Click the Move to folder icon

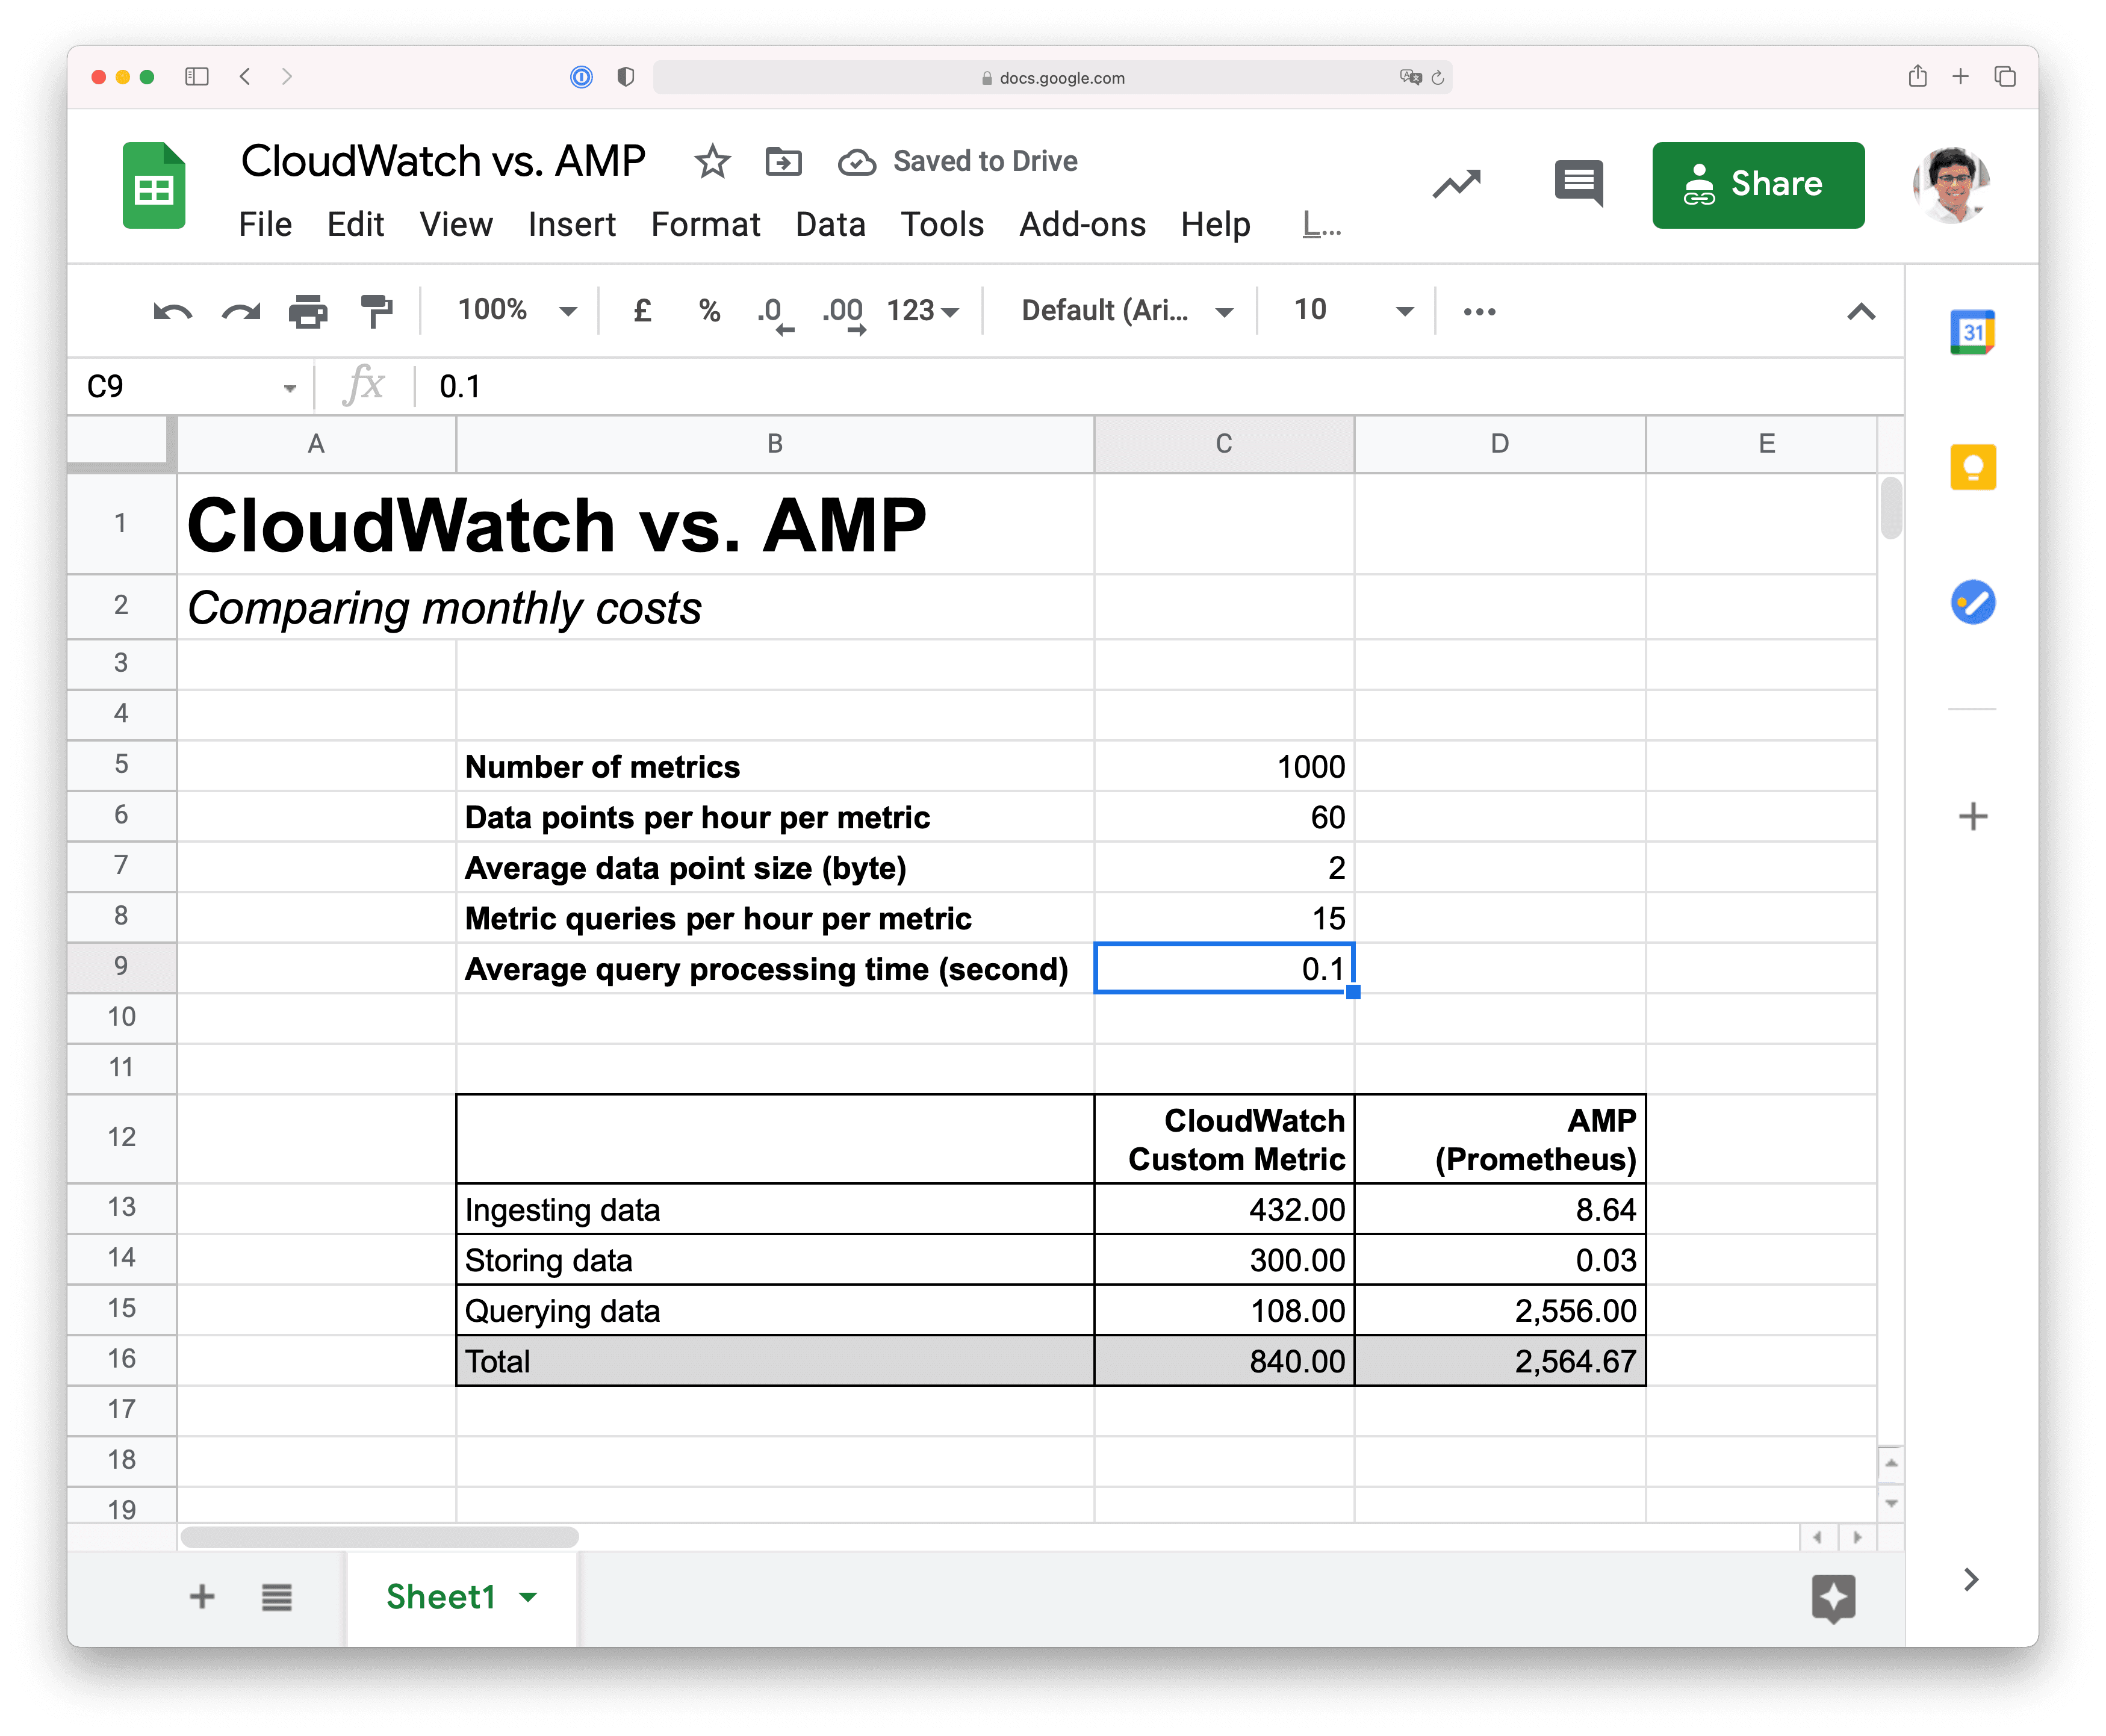click(x=783, y=161)
